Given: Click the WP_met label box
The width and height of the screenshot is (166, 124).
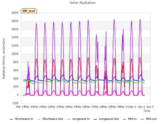Looking at the screenshot, I should coord(29,11).
